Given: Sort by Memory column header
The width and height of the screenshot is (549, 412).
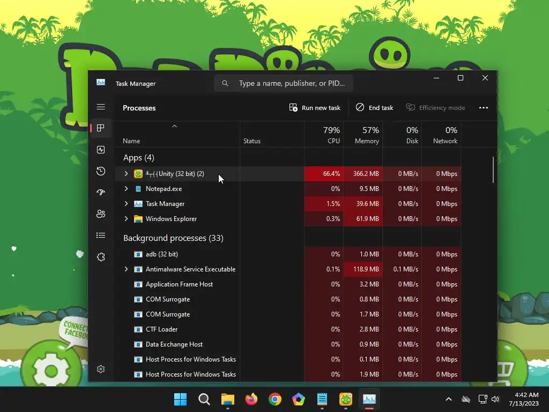Looking at the screenshot, I should [x=363, y=135].
